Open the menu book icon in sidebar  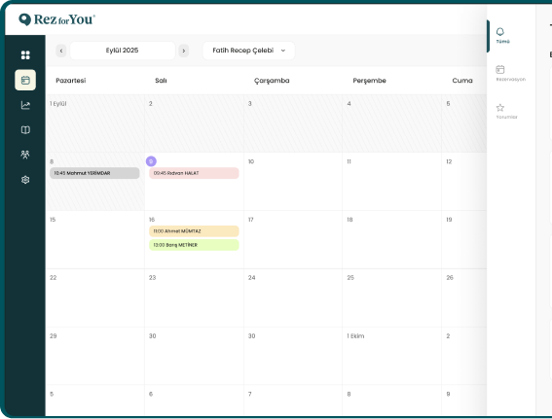[25, 129]
